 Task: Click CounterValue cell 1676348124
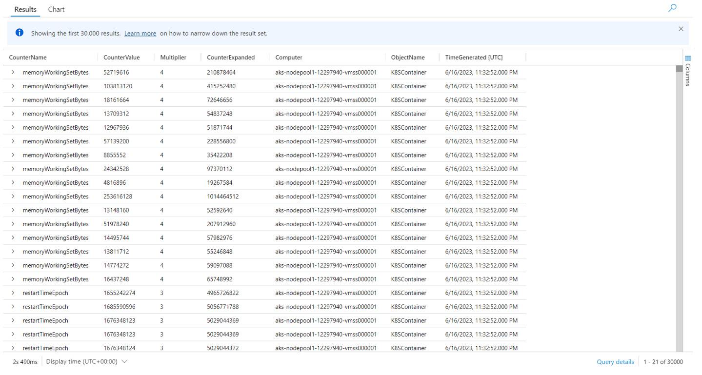tap(120, 348)
